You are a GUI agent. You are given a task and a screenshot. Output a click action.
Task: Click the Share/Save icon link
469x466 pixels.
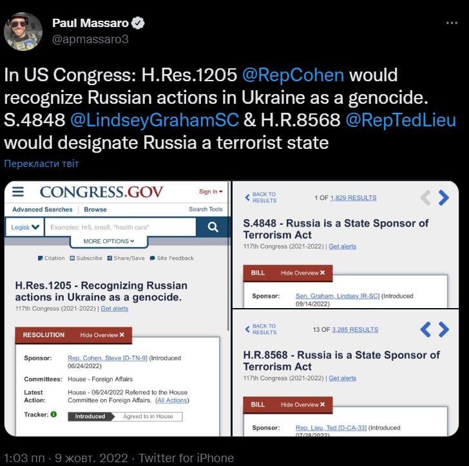click(x=126, y=258)
